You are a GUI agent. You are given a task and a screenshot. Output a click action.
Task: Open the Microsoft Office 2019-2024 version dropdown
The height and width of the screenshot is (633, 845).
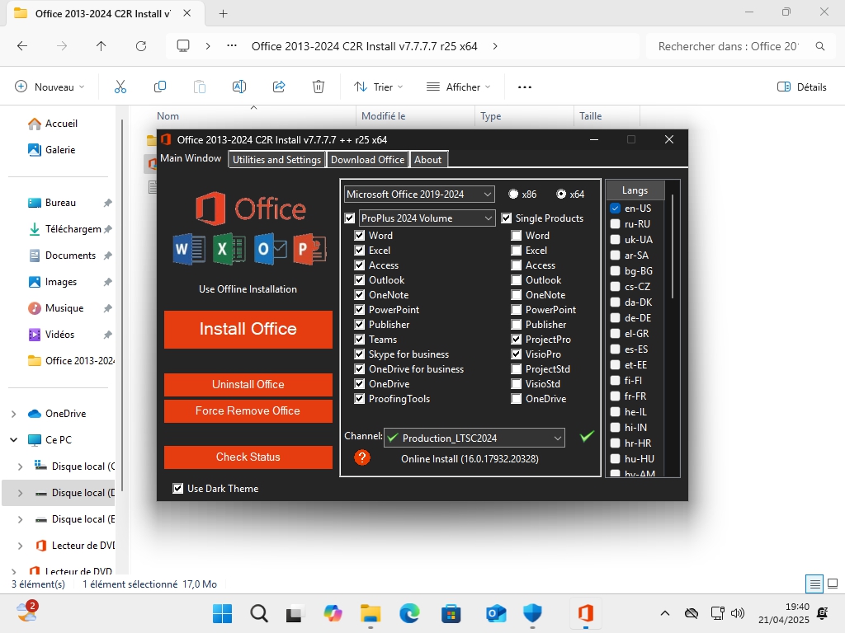pyautogui.click(x=419, y=195)
